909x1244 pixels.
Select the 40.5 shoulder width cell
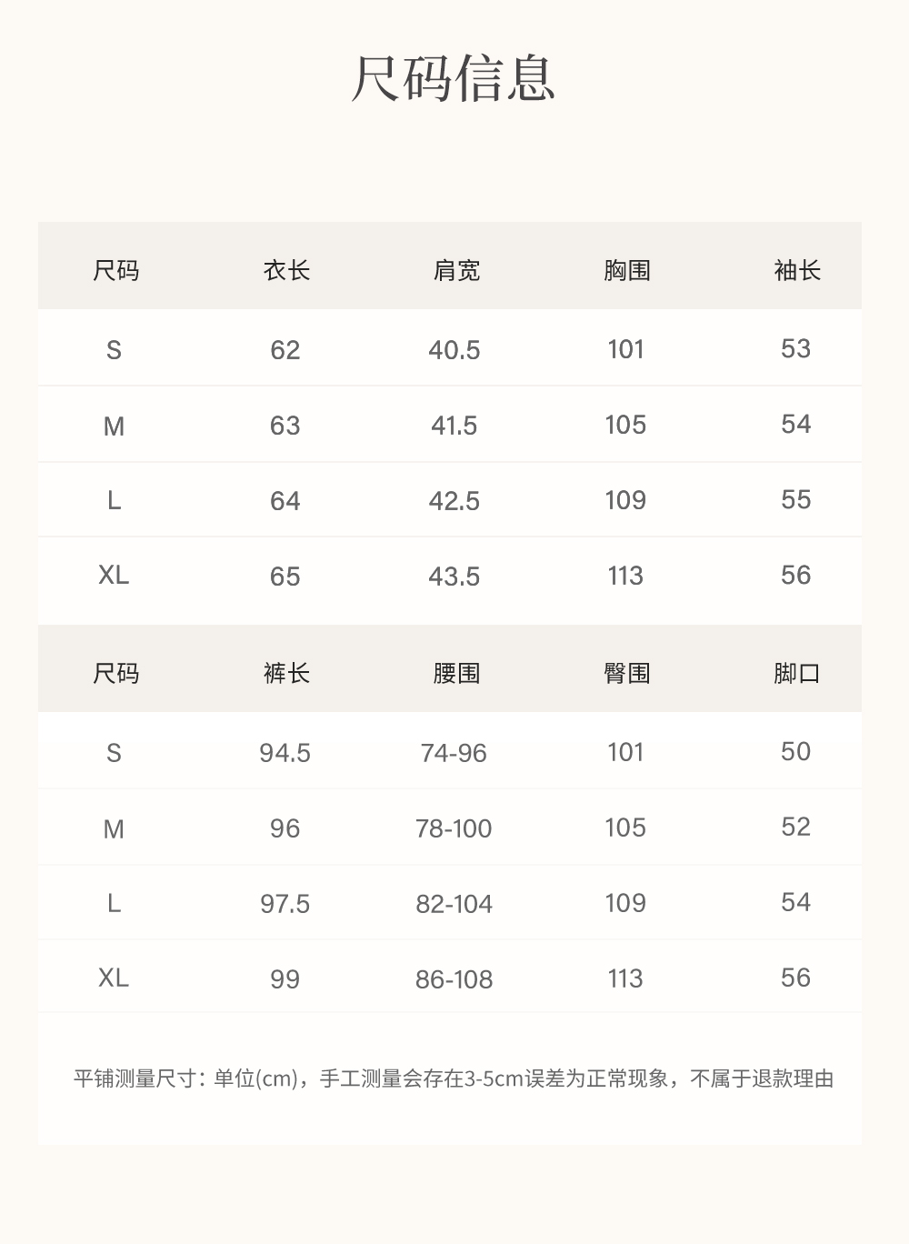[x=454, y=350]
